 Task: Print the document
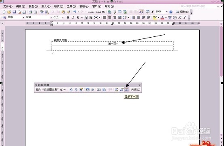point(30,12)
